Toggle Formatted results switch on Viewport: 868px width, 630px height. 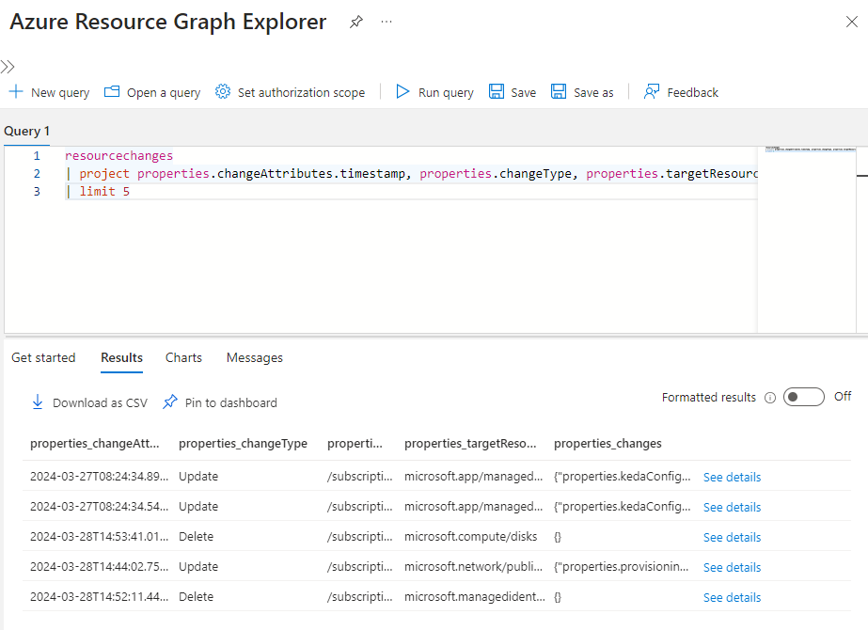pyautogui.click(x=804, y=397)
